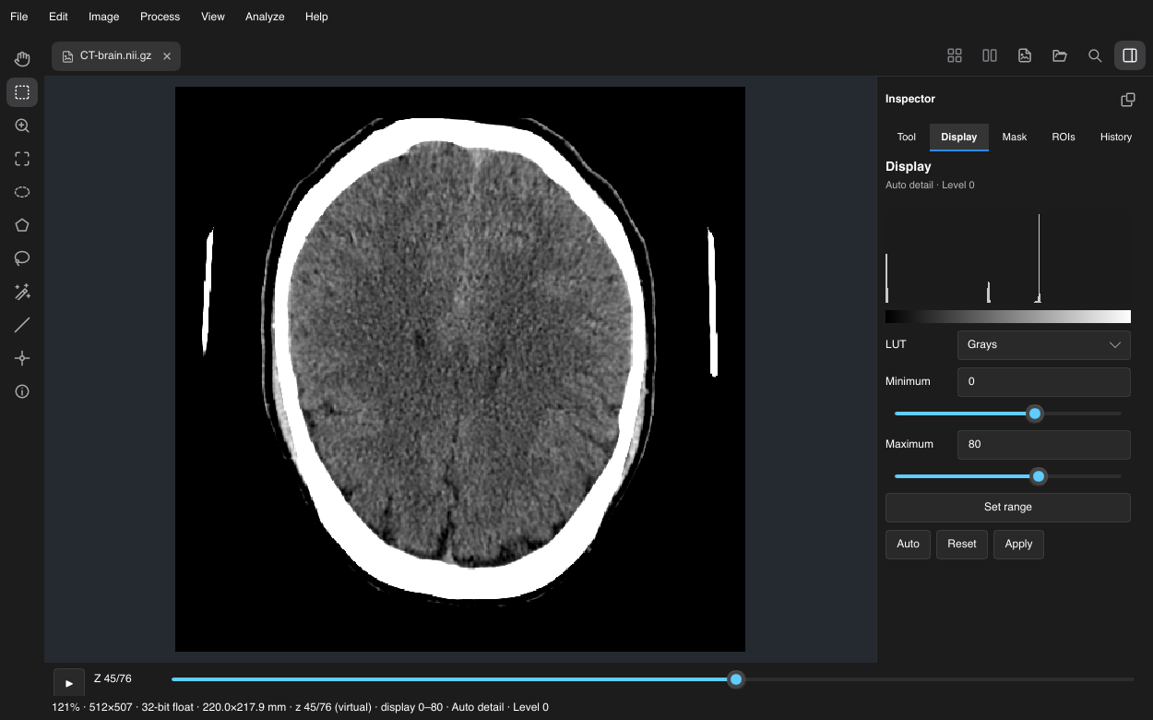Viewport: 1153px width, 720px height.
Task: Click the open folder icon
Action: coord(1060,55)
